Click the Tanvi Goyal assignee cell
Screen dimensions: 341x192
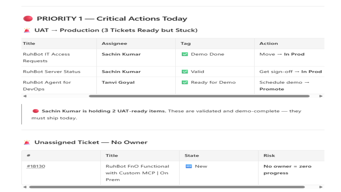click(x=136, y=86)
